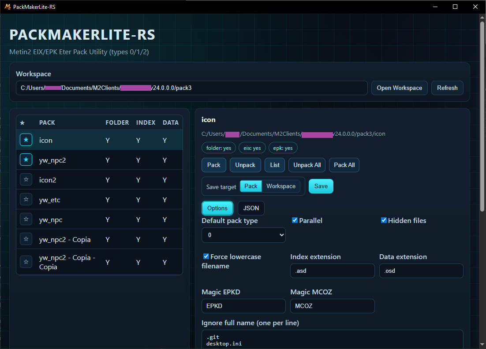This screenshot has height=349, width=486.
Task: Disable the Parallel option
Action: [x=295, y=220]
